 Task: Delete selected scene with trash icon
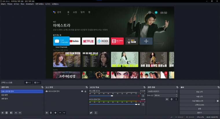tap(7, 113)
